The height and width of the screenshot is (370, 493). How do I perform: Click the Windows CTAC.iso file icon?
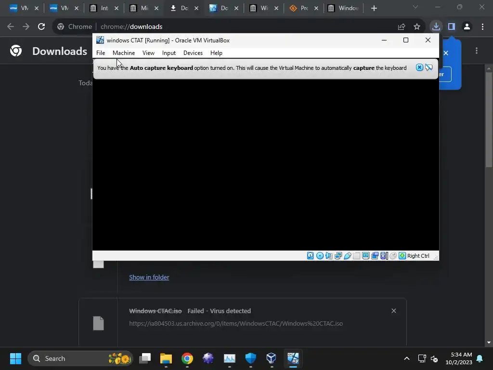point(98,323)
